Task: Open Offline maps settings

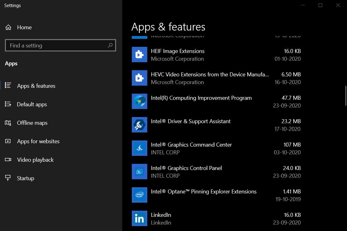Action: coord(32,123)
